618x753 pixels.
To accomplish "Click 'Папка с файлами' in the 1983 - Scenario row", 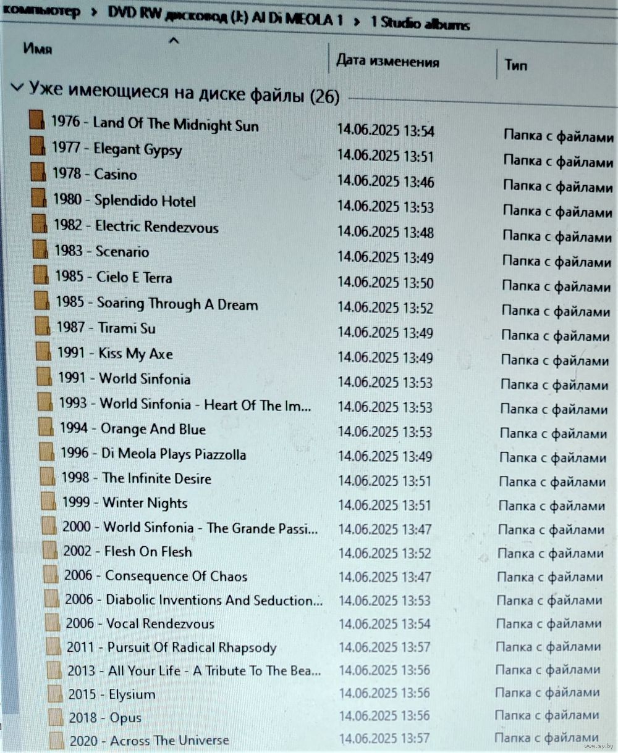I will [x=557, y=262].
